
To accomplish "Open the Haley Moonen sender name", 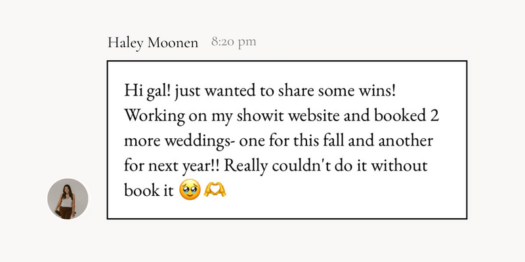I will coord(153,43).
